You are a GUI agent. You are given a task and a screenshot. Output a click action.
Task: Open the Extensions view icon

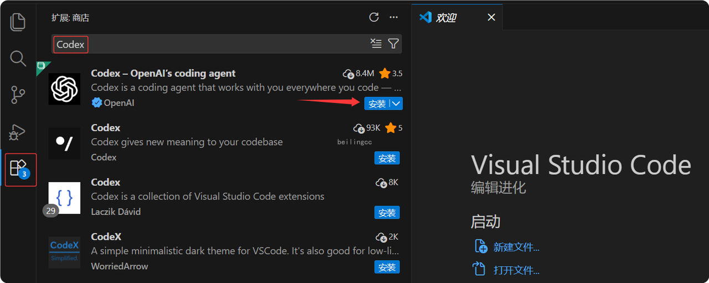click(x=19, y=169)
